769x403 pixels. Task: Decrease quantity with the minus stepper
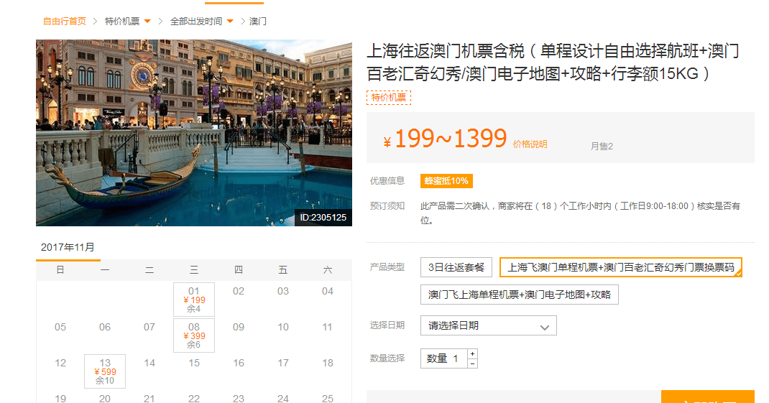click(472, 363)
